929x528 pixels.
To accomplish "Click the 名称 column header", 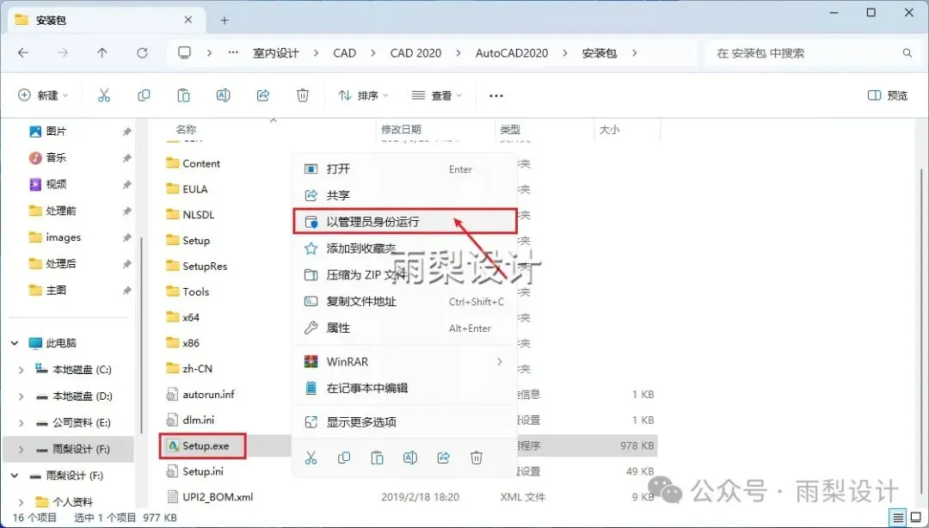I will [186, 129].
